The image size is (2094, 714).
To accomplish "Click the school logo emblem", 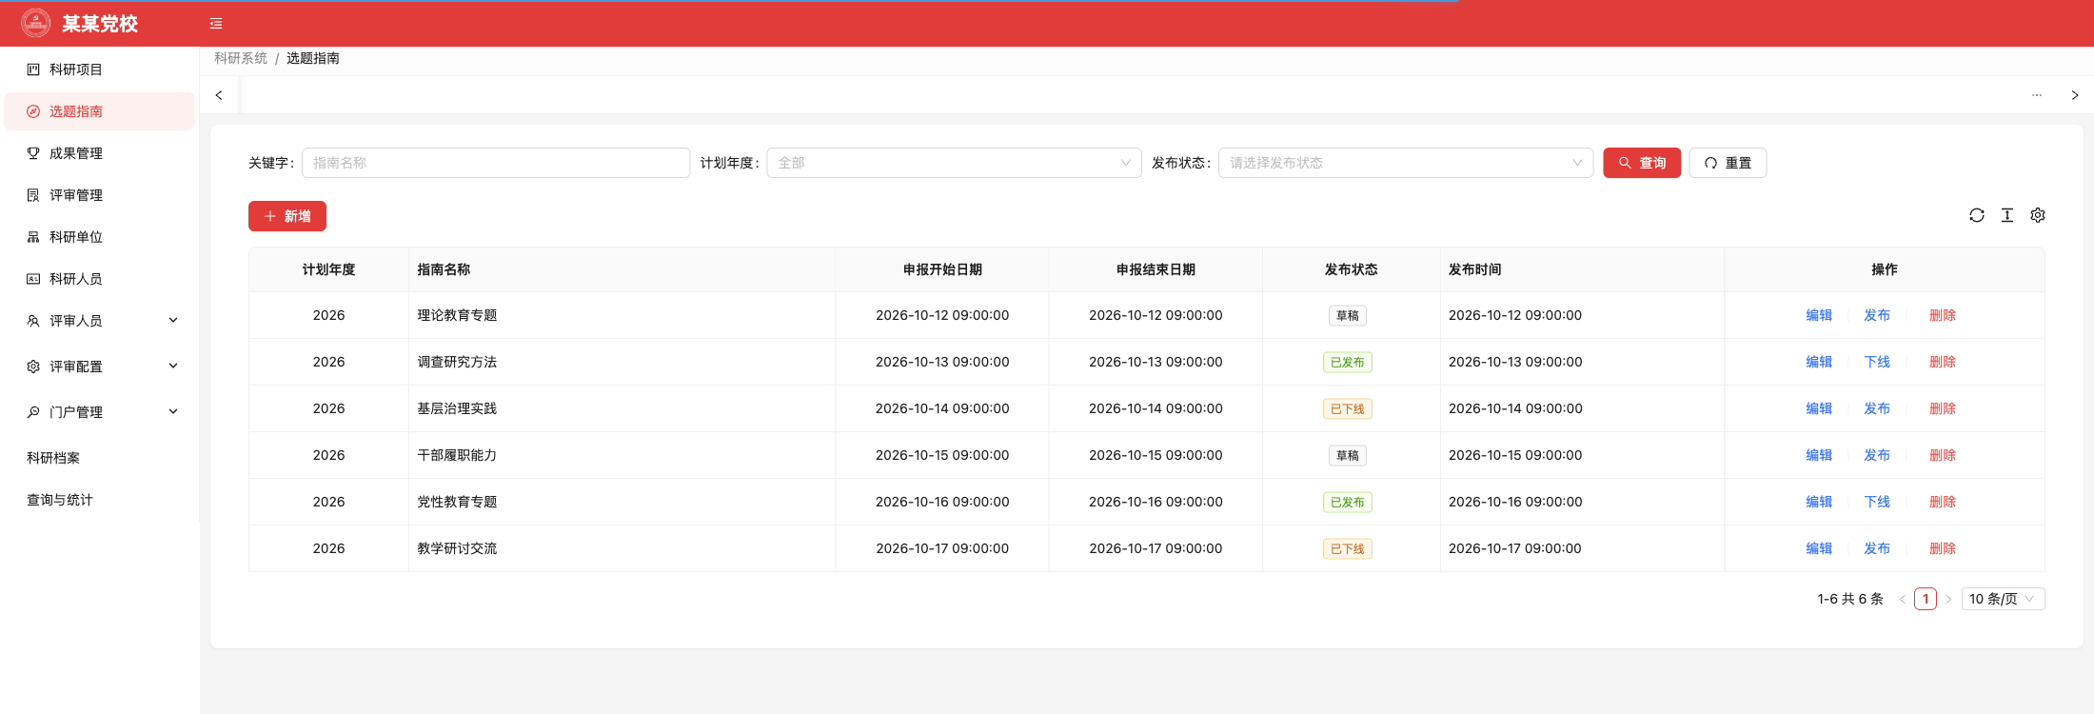I will point(36,23).
